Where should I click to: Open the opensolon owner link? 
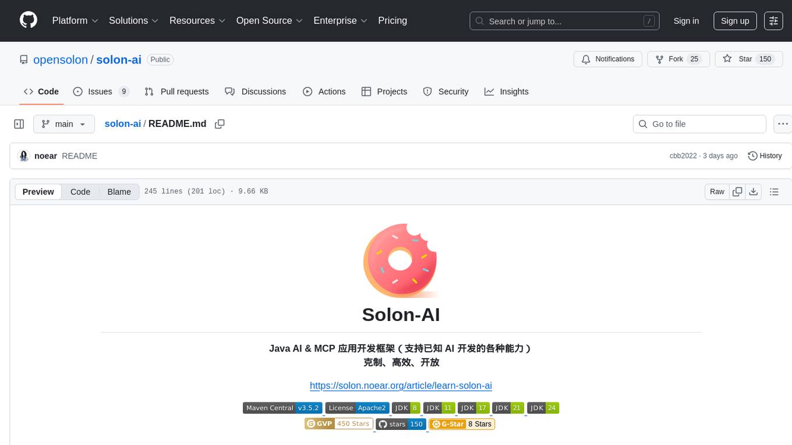[x=61, y=59]
